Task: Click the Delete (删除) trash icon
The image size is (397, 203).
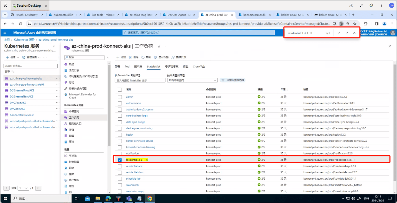Action: pyautogui.click(x=130, y=57)
